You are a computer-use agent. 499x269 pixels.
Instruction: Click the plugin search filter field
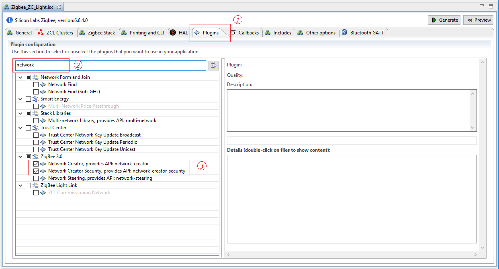pos(110,65)
